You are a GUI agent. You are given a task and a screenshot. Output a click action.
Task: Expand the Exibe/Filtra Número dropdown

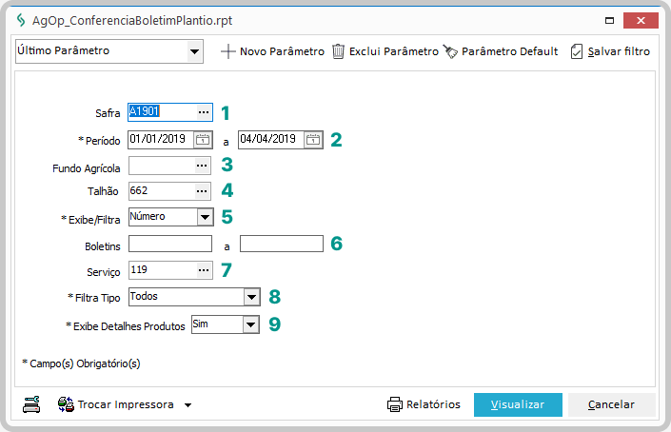coord(205,217)
